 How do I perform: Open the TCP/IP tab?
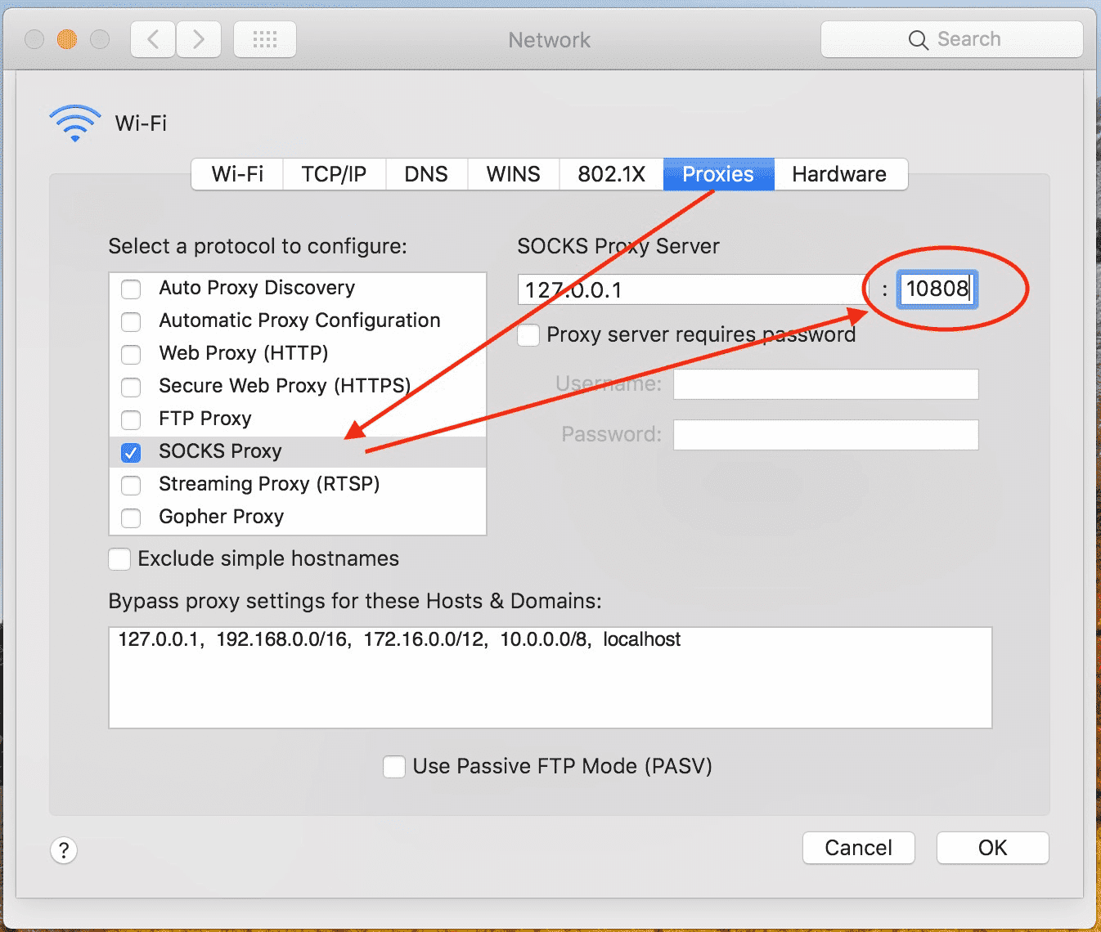click(x=334, y=174)
